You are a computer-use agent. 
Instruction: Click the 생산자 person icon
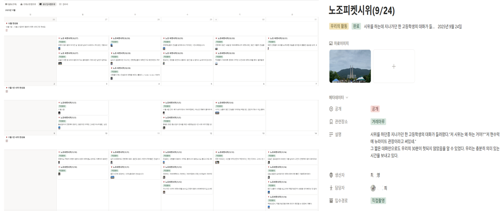click(x=331, y=175)
